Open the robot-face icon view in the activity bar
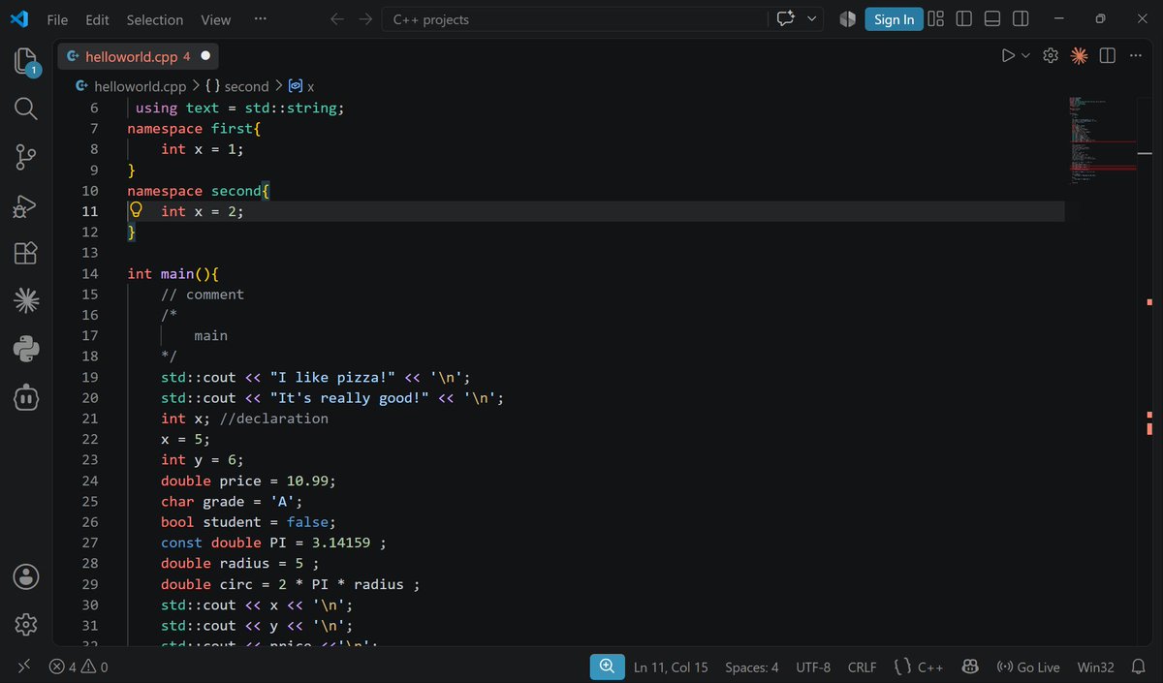The width and height of the screenshot is (1163, 683). (26, 395)
